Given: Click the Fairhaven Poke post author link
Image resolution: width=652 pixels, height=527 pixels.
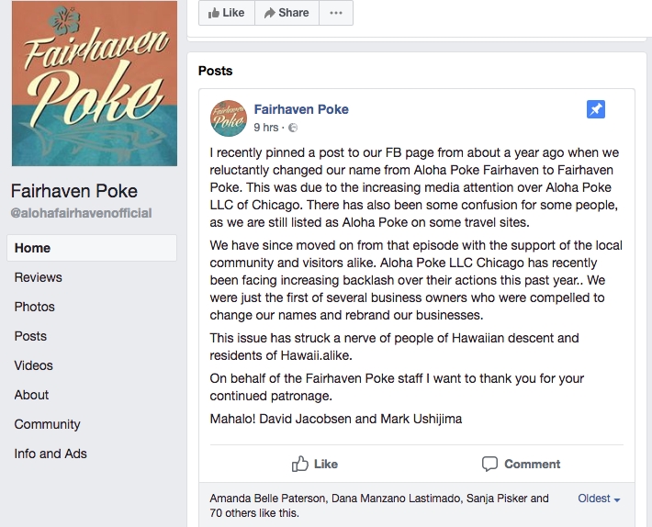Looking at the screenshot, I should click(301, 109).
